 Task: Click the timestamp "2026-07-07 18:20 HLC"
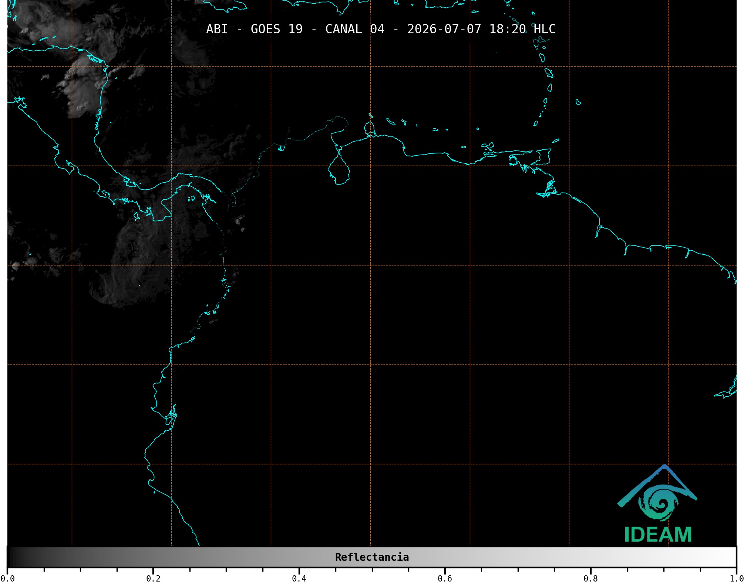coord(481,29)
